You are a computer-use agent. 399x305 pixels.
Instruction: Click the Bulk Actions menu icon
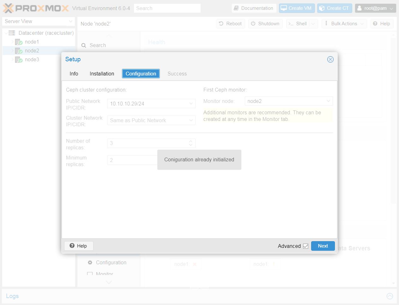(x=326, y=23)
